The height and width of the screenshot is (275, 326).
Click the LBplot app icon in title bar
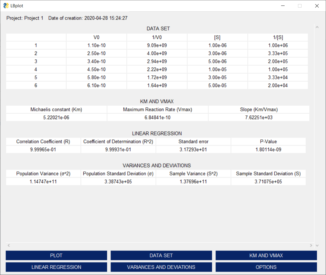point(6,6)
